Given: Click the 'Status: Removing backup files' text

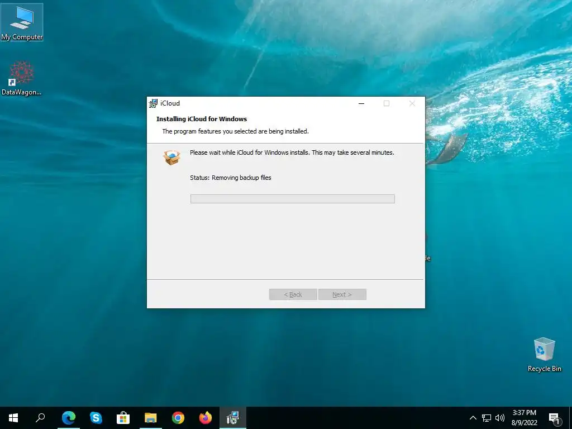Looking at the screenshot, I should (x=231, y=178).
